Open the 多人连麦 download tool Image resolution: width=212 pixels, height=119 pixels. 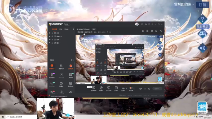coord(61,76)
